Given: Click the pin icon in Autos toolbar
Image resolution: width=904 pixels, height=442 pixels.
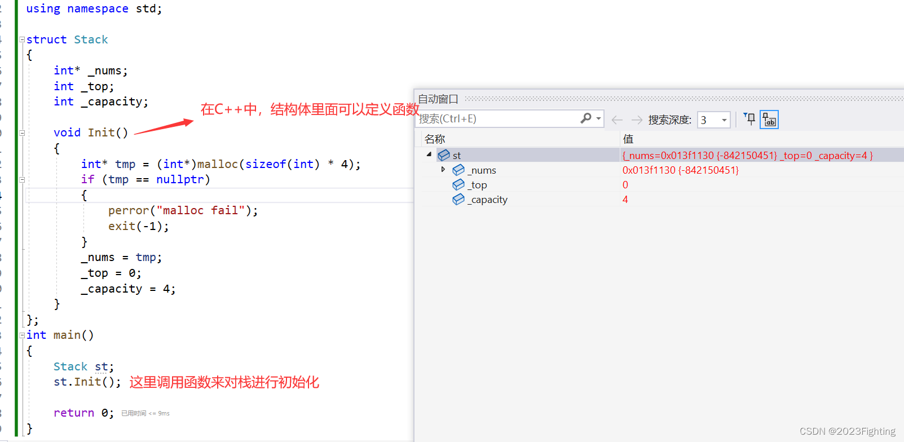Looking at the screenshot, I should click(x=749, y=119).
